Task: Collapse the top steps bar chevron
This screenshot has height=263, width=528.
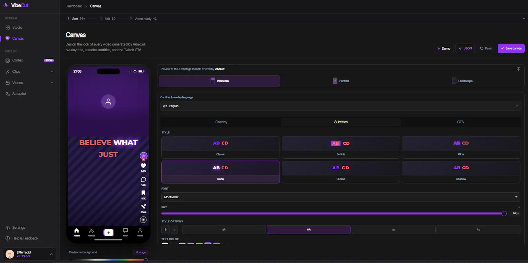Action: pyautogui.click(x=524, y=19)
